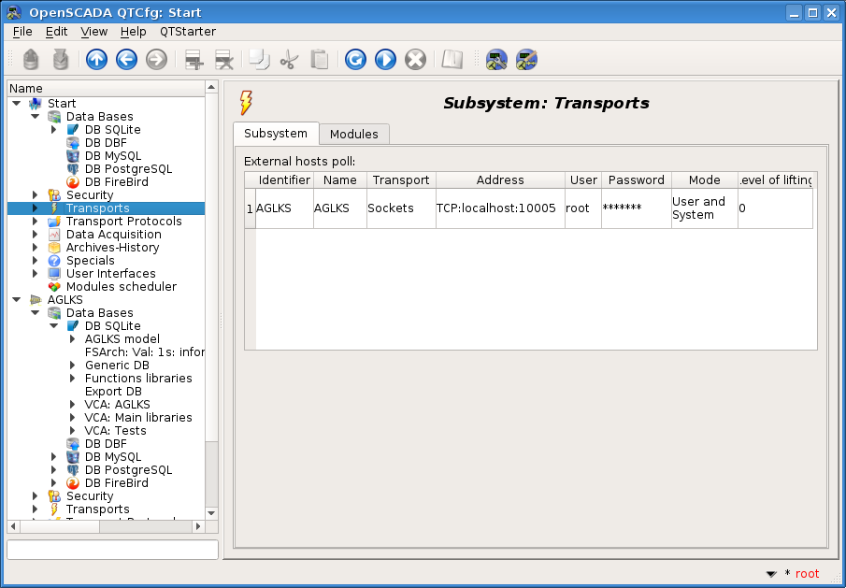The image size is (846, 588).
Task: Open the View menu
Action: 93,31
